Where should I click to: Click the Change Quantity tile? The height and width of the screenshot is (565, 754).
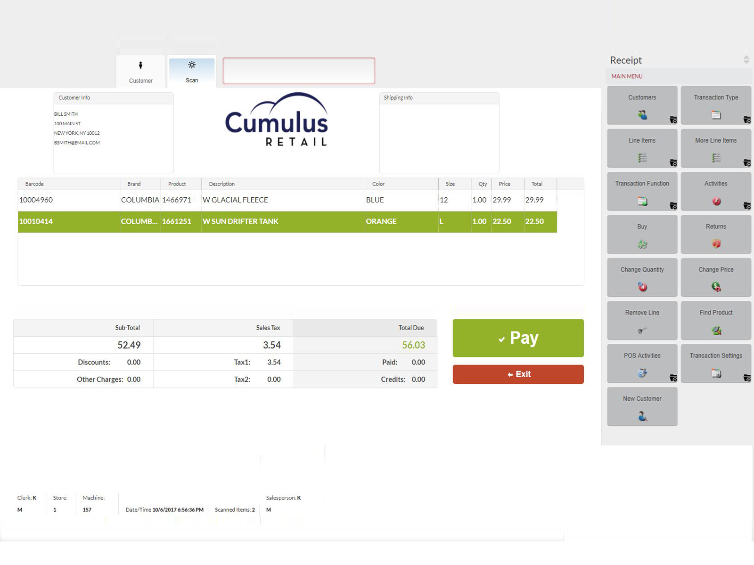click(x=642, y=277)
